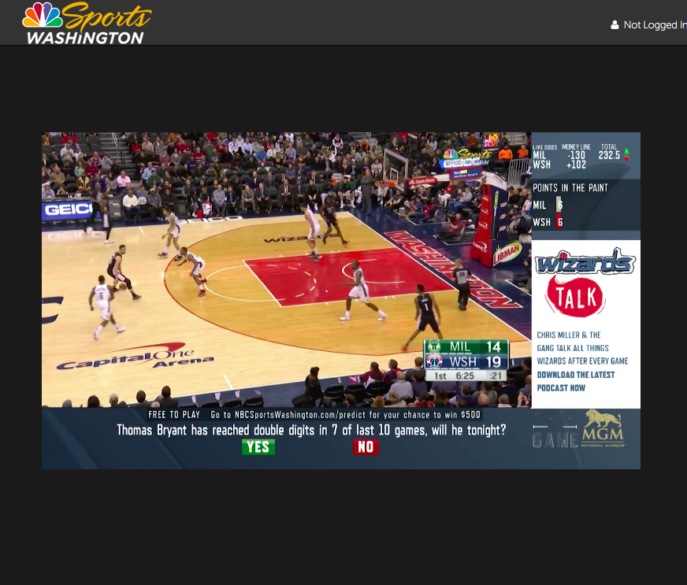Screen dimensions: 687x585
Task: Click the 1st 6:25 game clock
Action: click(x=455, y=376)
